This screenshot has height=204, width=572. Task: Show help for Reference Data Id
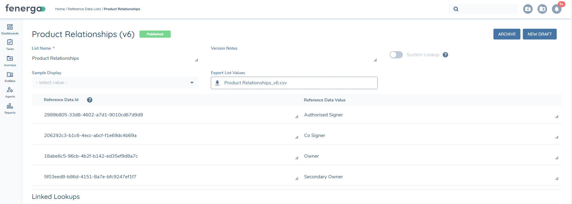90,100
